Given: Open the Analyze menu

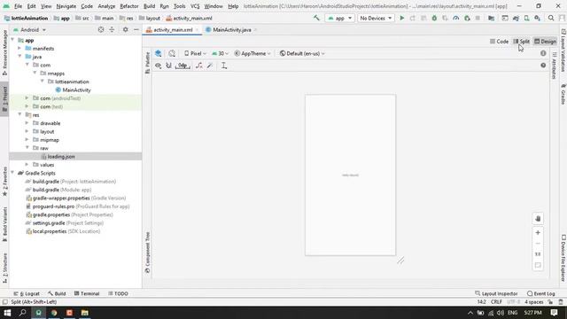Looking at the screenshot, I should pyautogui.click(x=106, y=6).
